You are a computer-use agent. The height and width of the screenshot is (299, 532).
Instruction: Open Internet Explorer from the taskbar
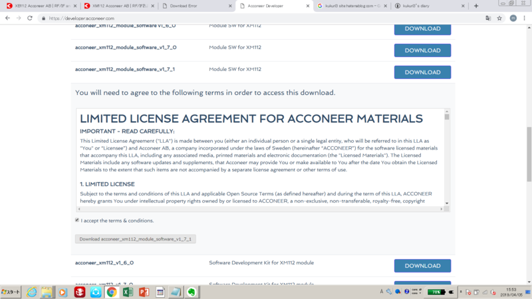point(31,292)
